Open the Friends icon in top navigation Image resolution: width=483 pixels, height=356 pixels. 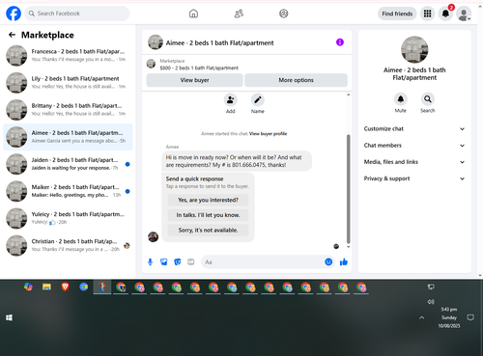pyautogui.click(x=239, y=14)
